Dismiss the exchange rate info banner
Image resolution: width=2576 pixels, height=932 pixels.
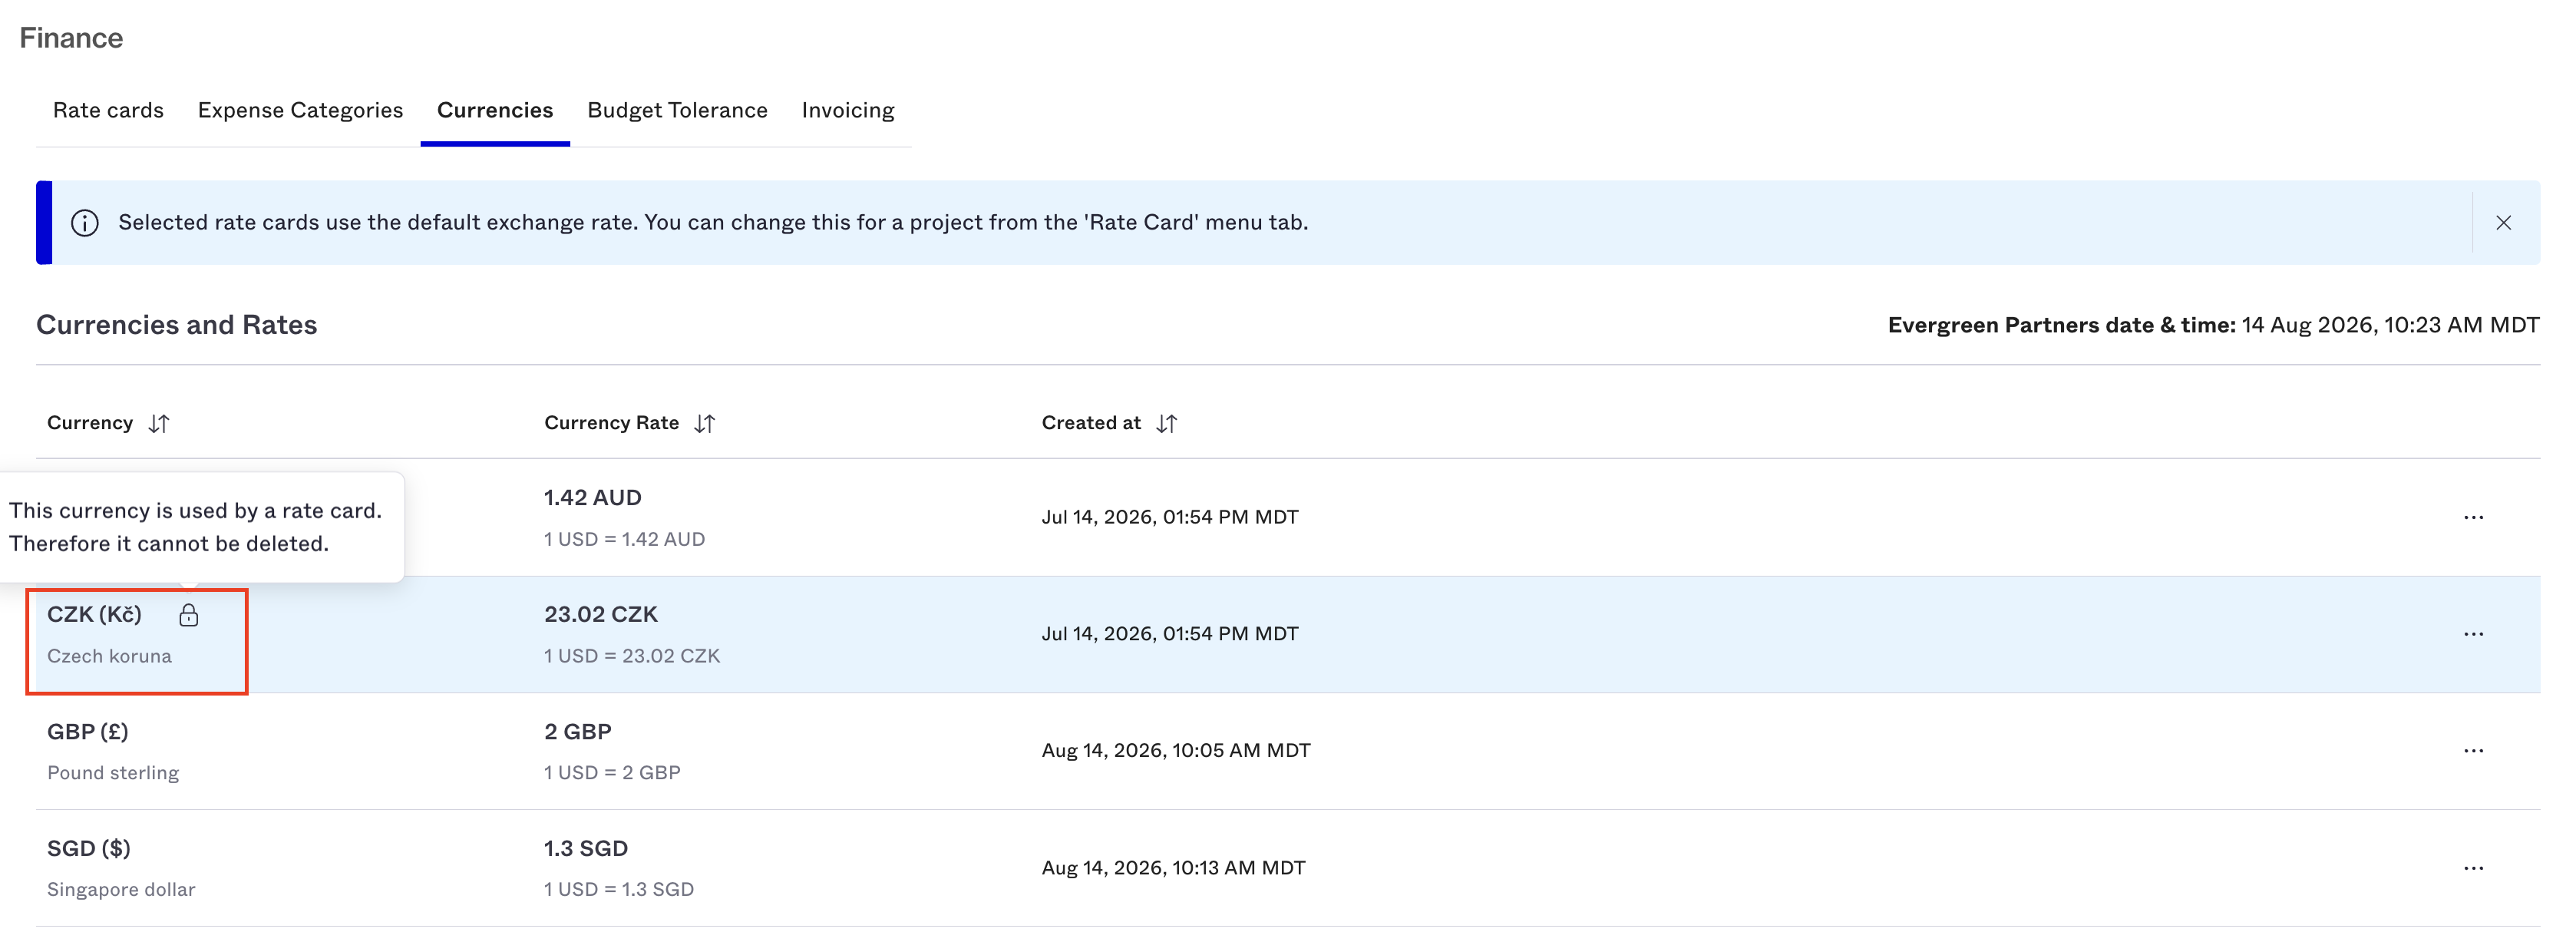coord(2503,223)
